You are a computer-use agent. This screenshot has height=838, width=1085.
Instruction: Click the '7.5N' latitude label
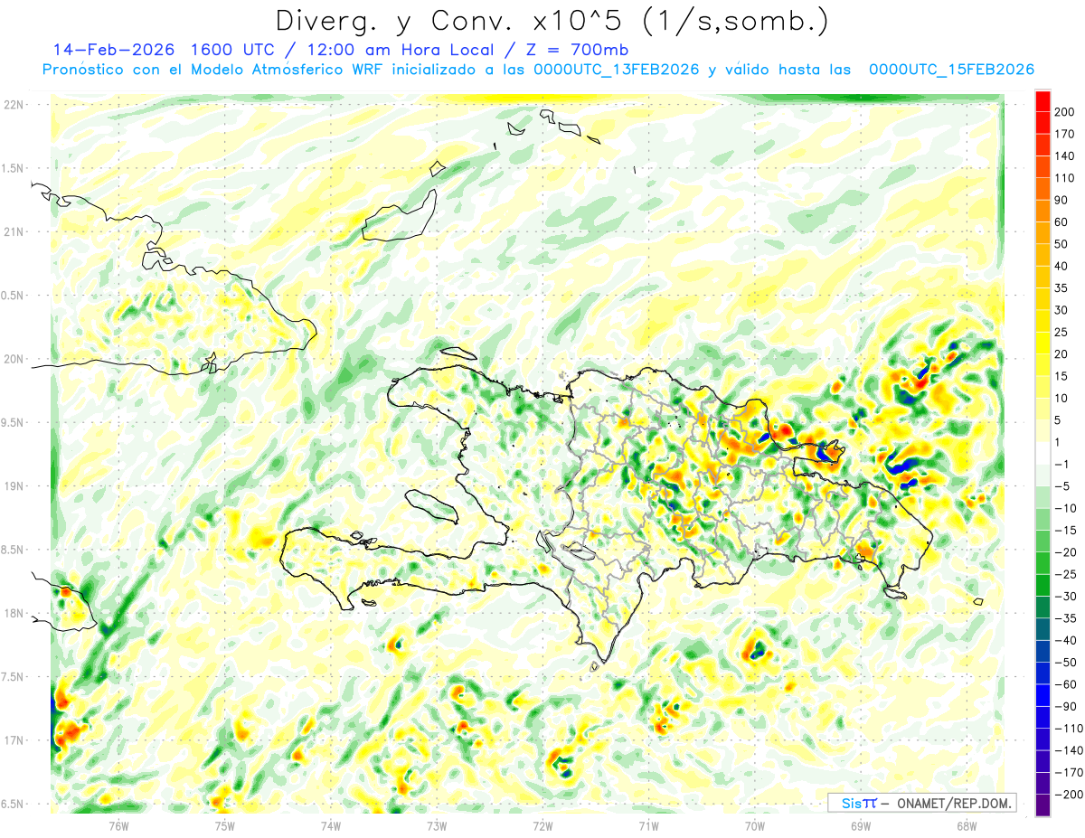click(14, 677)
